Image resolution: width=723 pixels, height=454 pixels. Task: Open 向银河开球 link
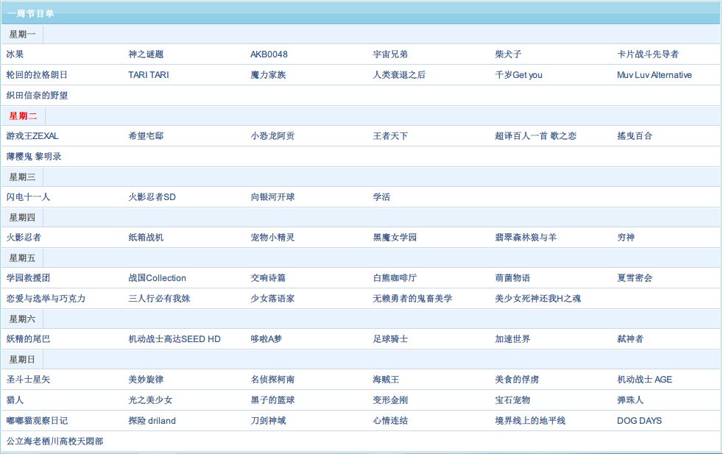click(272, 196)
